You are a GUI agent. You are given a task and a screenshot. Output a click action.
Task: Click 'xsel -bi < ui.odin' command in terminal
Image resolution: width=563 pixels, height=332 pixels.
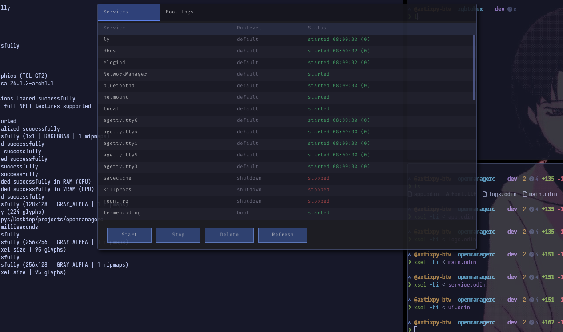[x=442, y=308]
